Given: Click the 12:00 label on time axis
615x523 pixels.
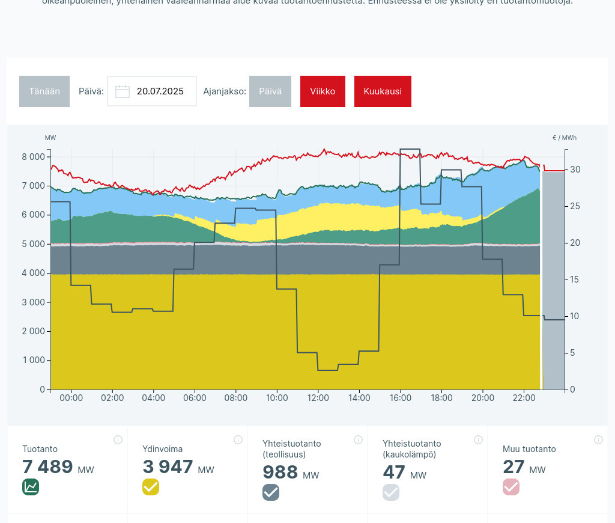Looking at the screenshot, I should (318, 398).
